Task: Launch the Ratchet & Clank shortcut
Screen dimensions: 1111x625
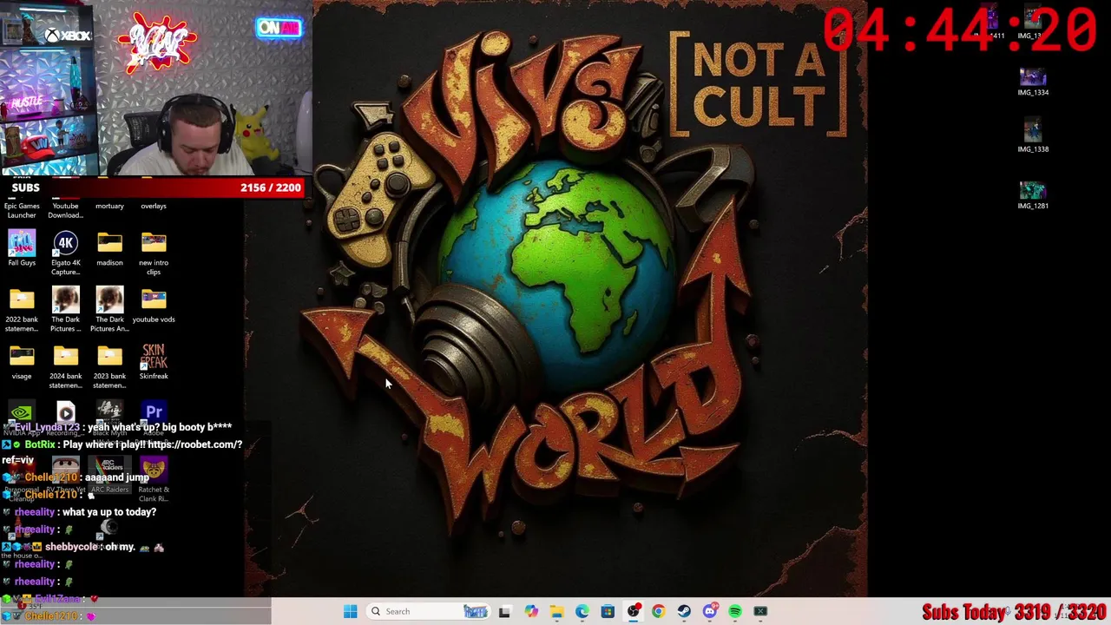Action: pyautogui.click(x=154, y=480)
